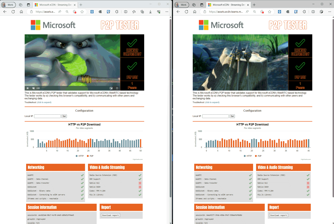
Task: Click the zoom magnifier icon in the left address bar
Action: pos(67,12)
